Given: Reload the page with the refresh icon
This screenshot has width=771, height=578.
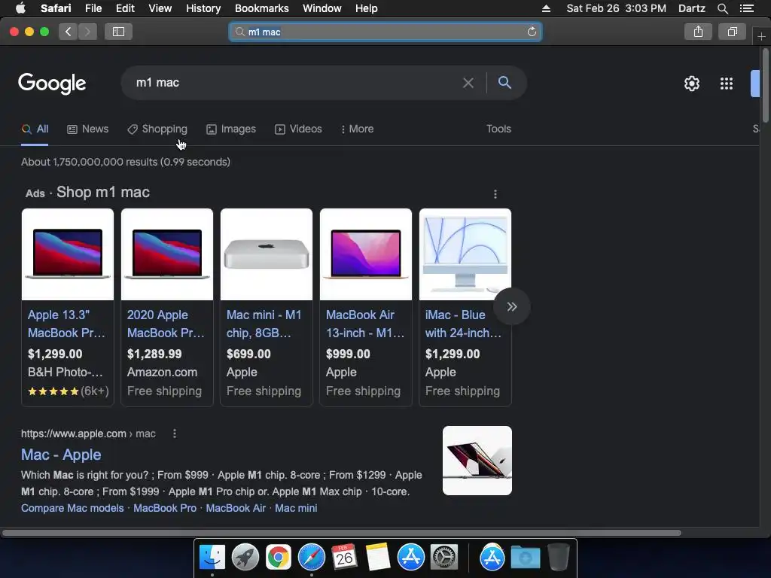Looking at the screenshot, I should pos(532,32).
